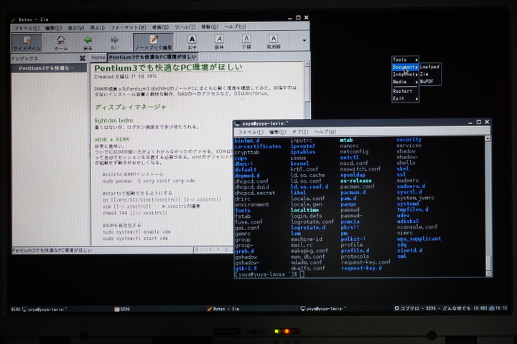Click the xinit + XDM heading
The width and height of the screenshot is (517, 344).
pyautogui.click(x=111, y=139)
